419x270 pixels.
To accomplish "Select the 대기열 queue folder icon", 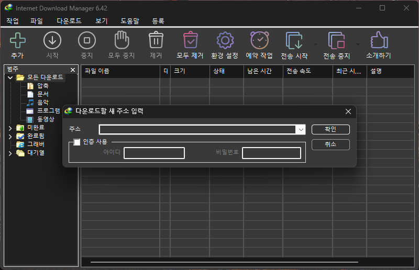I will coord(20,153).
